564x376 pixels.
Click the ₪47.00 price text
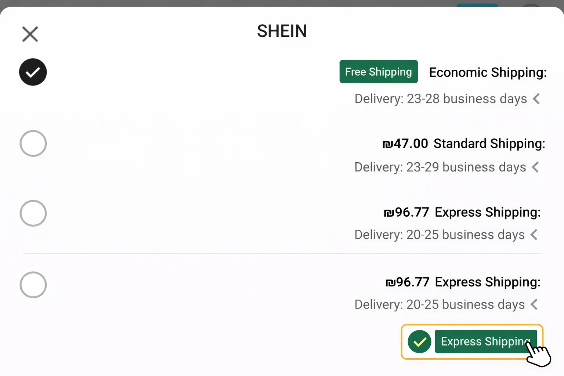coord(405,143)
